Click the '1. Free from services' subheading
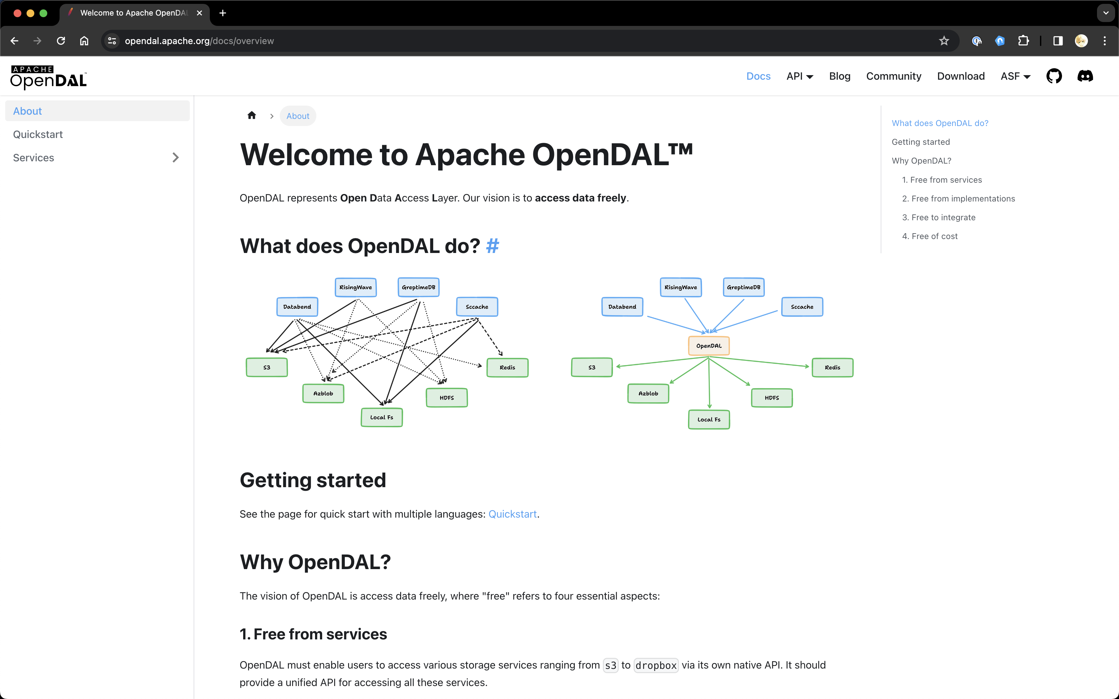Screen dimensions: 1119x699 pos(313,634)
